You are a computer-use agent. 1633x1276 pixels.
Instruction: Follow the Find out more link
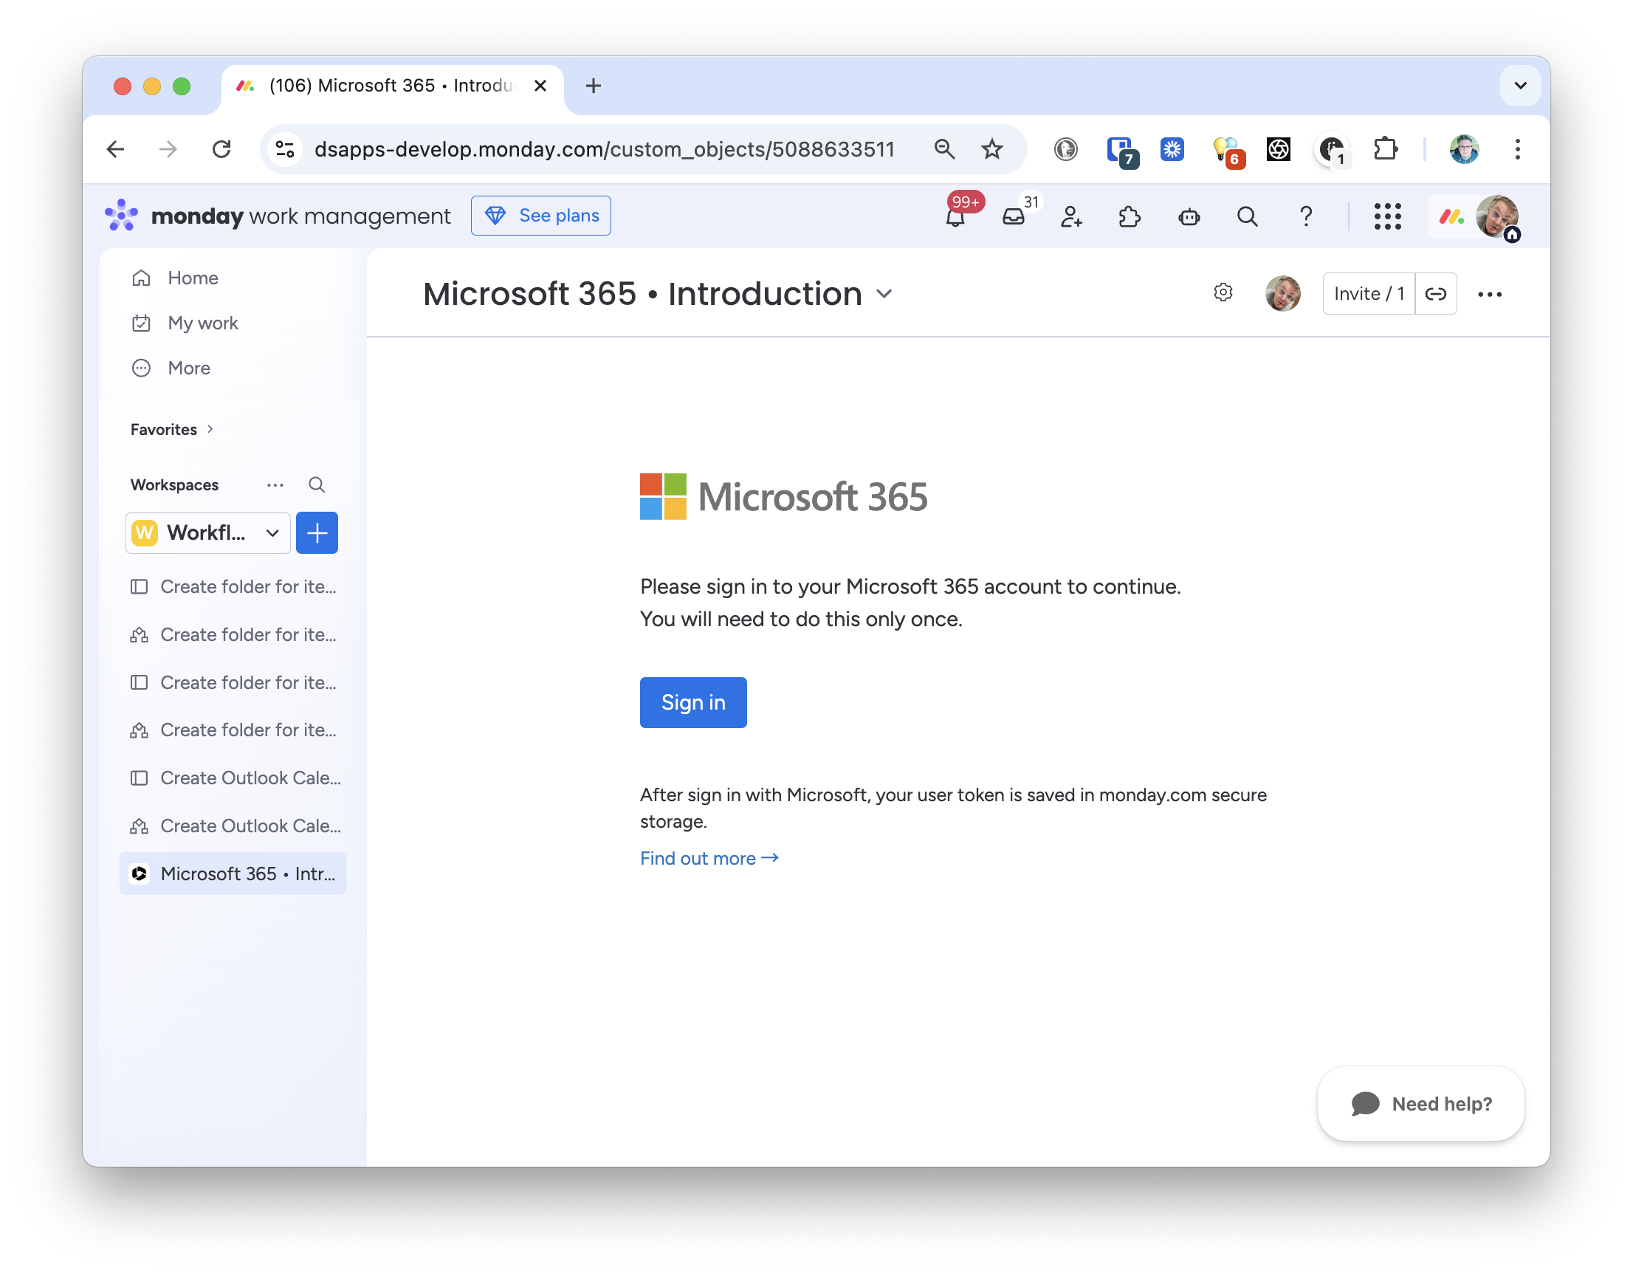[708, 858]
